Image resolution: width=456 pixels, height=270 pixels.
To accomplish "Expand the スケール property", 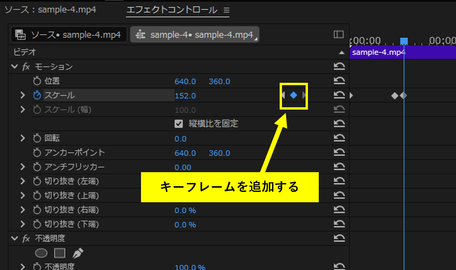I will (23, 95).
